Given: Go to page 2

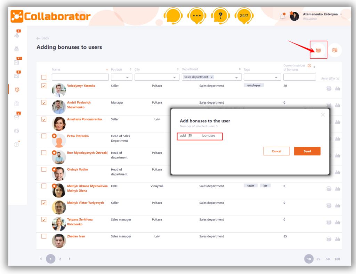Looking at the screenshot, I should (60, 259).
